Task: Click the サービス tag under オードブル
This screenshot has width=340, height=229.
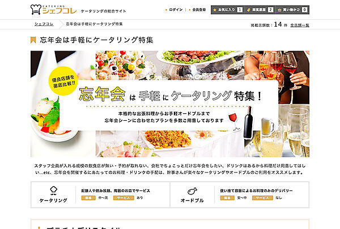Action: click(x=262, y=198)
